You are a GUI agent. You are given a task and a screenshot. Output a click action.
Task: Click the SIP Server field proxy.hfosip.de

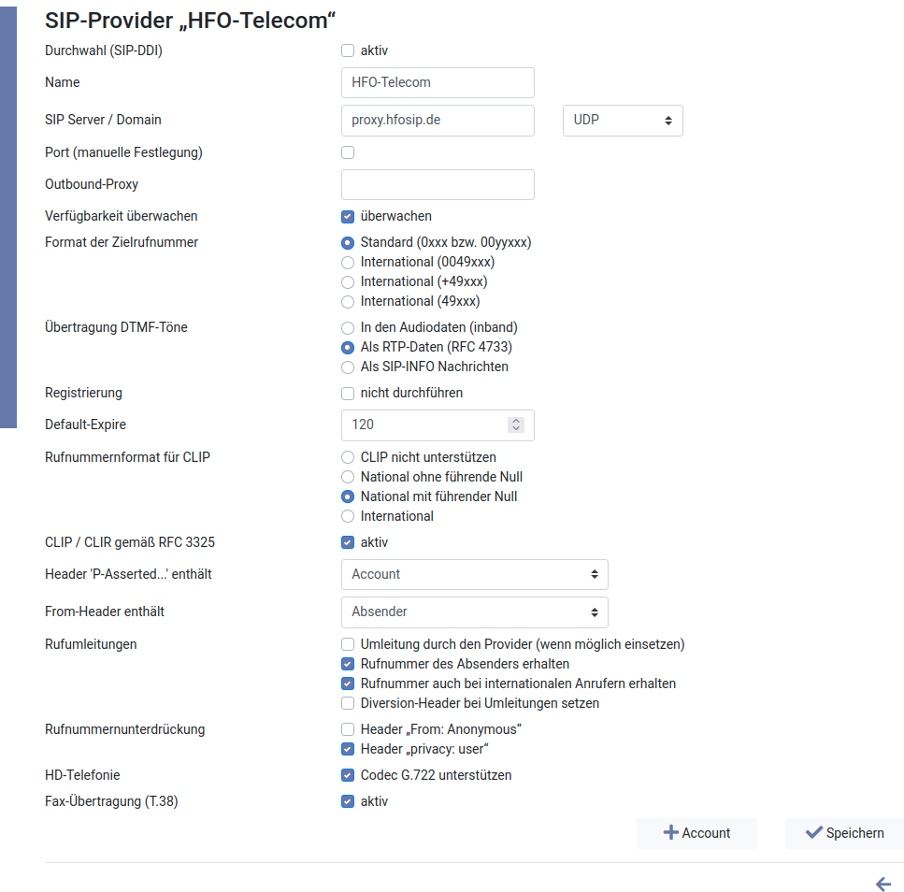[x=438, y=121]
